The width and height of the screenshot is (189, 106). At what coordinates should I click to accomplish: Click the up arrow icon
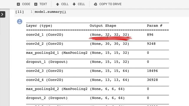click(58, 4)
